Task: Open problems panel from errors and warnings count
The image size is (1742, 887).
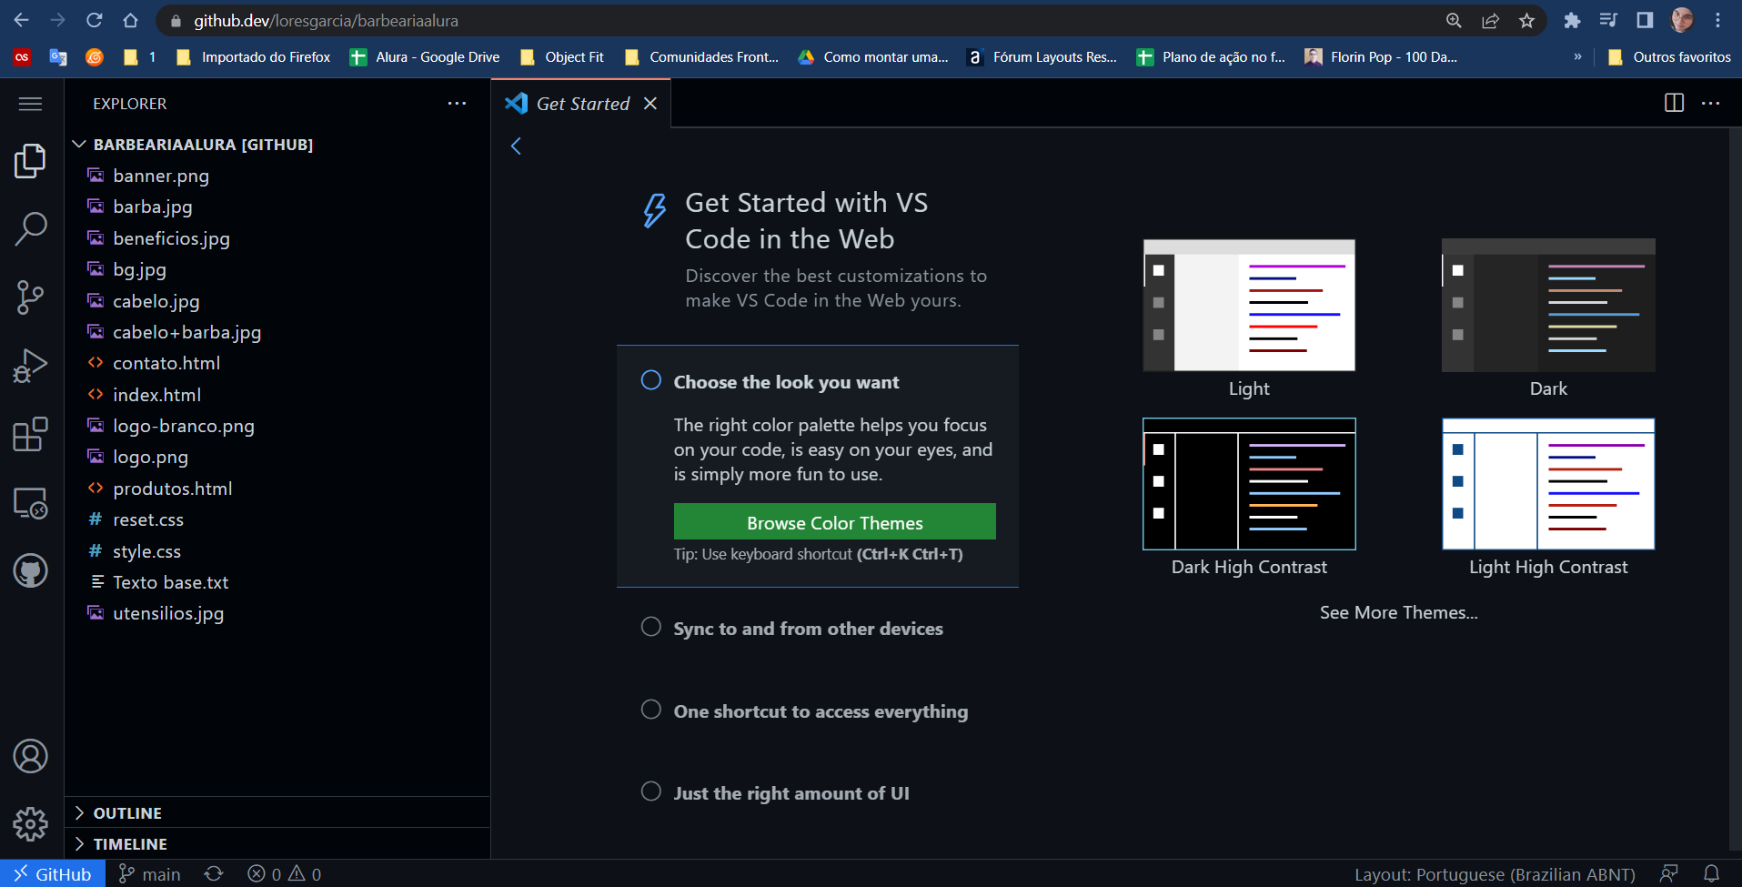Action: (285, 874)
